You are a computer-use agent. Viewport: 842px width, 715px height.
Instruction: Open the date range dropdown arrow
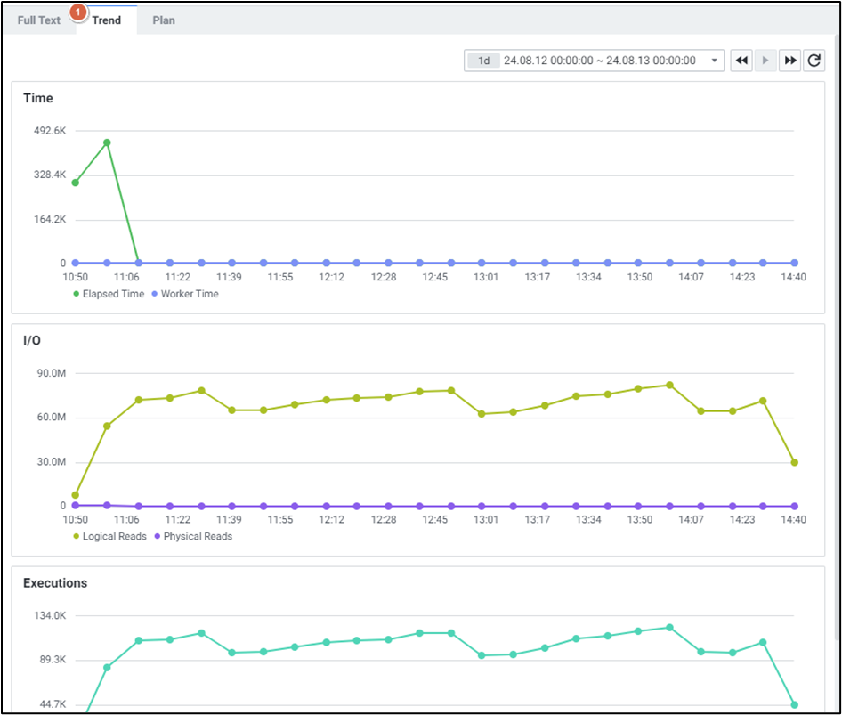(x=715, y=61)
